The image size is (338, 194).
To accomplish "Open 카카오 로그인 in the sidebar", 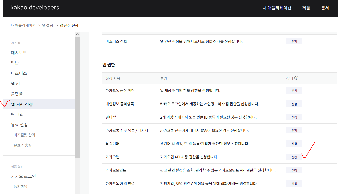I will [x=23, y=176].
